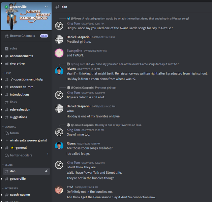
Task: Collapse the CLUBS category
Action: coord(7,165)
